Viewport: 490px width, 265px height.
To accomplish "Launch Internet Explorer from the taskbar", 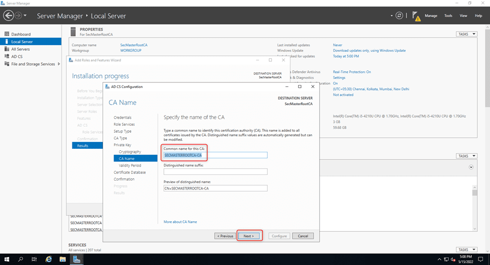I will pos(48,259).
